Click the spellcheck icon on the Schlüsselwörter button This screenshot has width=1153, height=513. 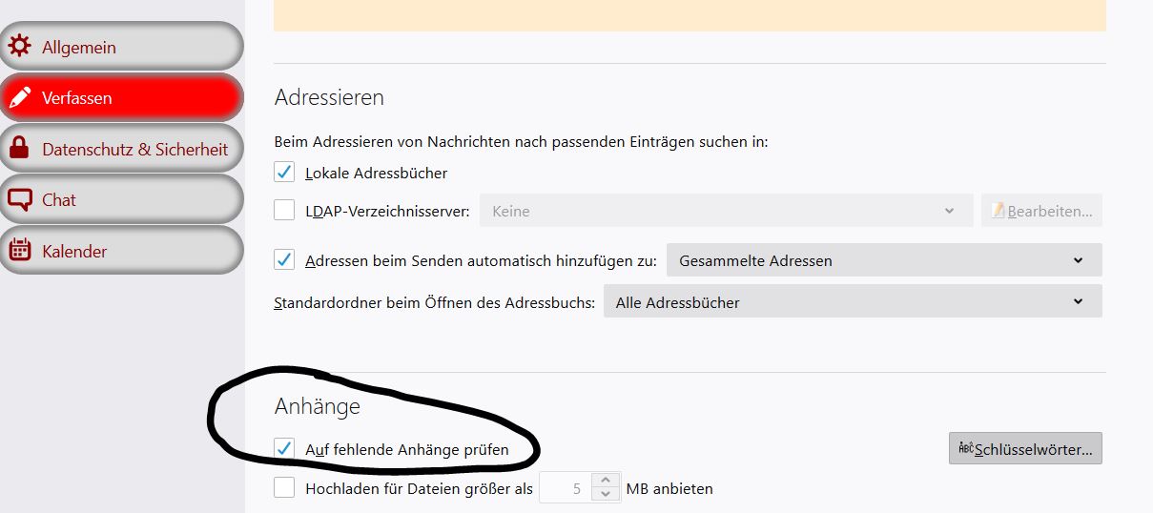point(965,449)
